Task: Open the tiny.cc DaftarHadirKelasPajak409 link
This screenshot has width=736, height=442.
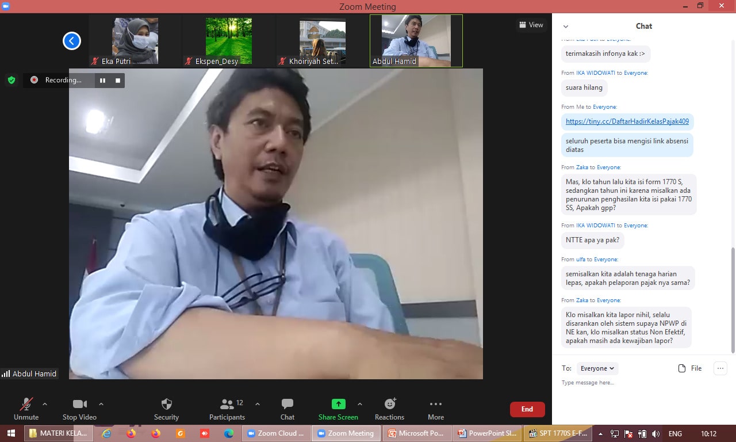Action: pyautogui.click(x=627, y=121)
